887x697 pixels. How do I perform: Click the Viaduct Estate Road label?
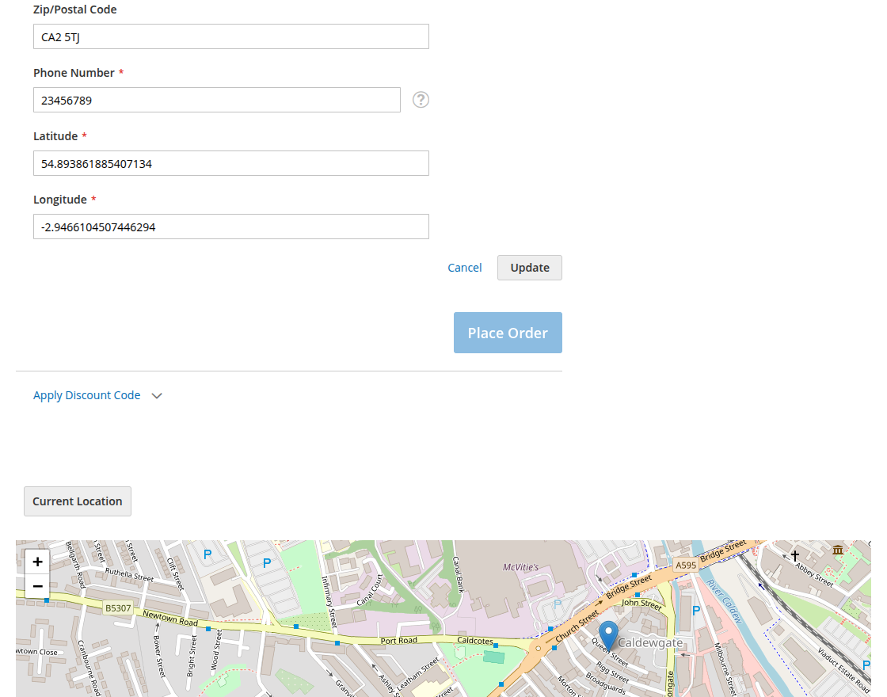pyautogui.click(x=843, y=670)
